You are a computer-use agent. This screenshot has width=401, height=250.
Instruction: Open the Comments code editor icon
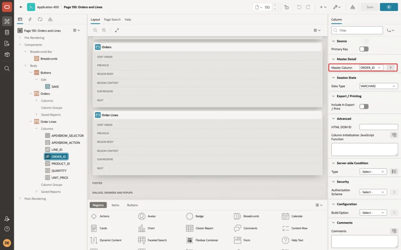[x=394, y=231]
